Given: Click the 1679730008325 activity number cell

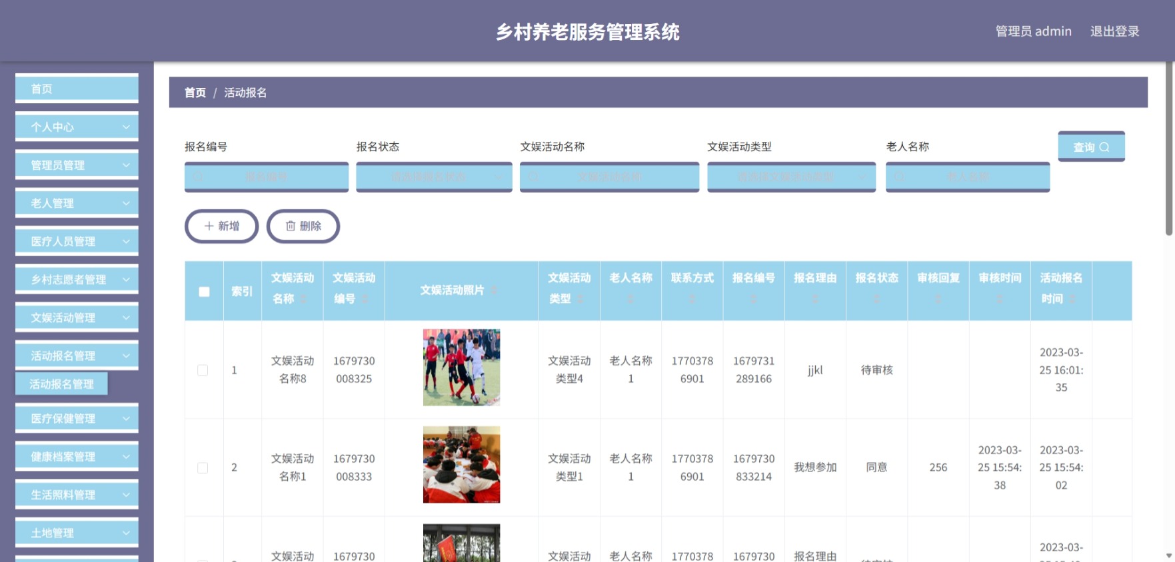Looking at the screenshot, I should point(354,370).
